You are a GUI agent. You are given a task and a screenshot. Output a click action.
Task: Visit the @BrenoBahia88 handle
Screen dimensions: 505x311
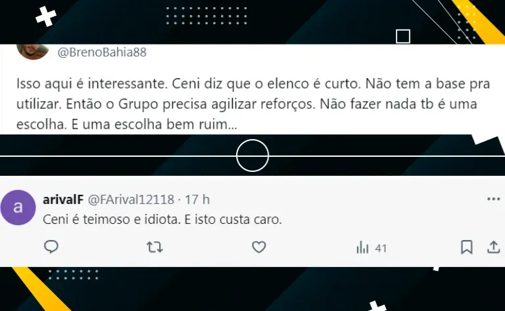tap(102, 52)
